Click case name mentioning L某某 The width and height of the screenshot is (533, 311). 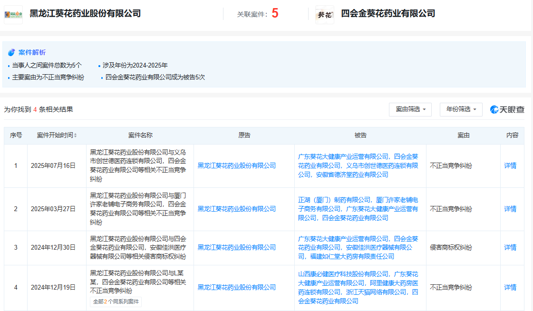tap(138, 282)
